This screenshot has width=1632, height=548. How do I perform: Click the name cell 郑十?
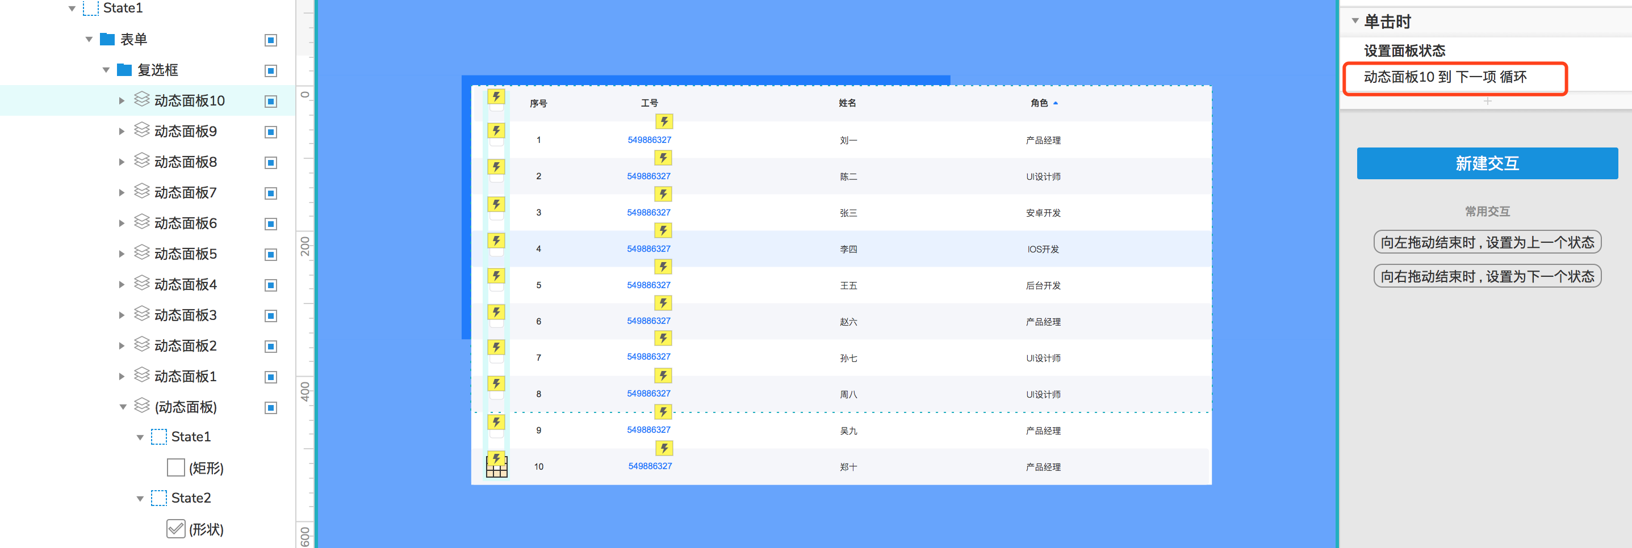(x=848, y=467)
